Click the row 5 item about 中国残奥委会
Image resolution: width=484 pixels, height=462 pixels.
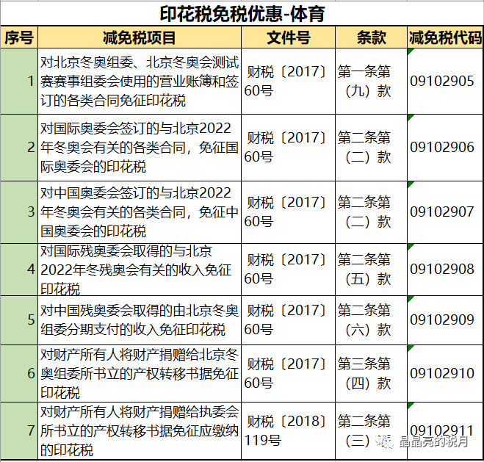[139, 320]
